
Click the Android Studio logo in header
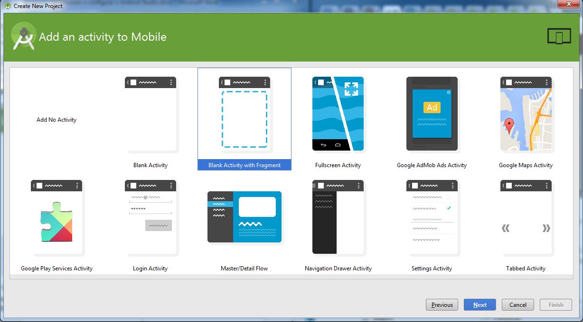pyautogui.click(x=24, y=36)
